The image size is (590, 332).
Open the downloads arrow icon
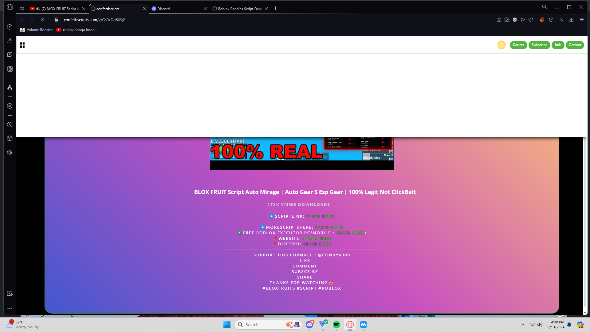[x=572, y=20]
